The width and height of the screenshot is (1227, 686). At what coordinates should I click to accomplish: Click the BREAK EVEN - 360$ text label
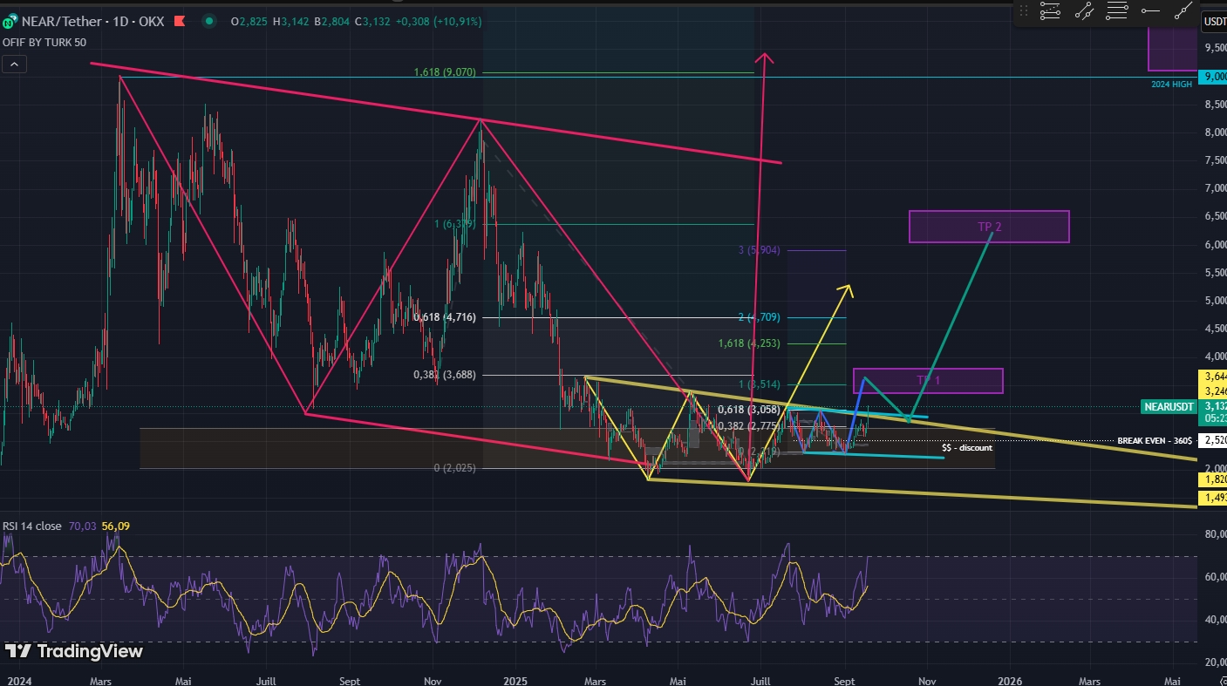tap(1155, 441)
